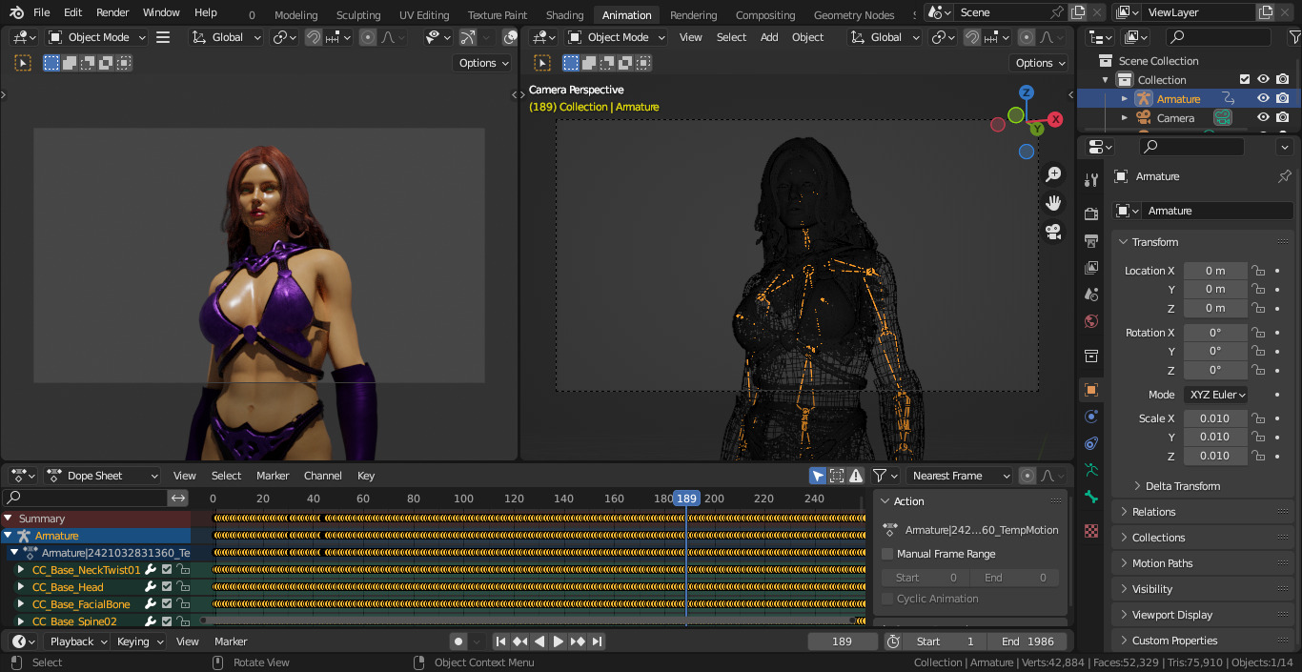Open the View Layer properties tab
The height and width of the screenshot is (672, 1302).
1091,267
